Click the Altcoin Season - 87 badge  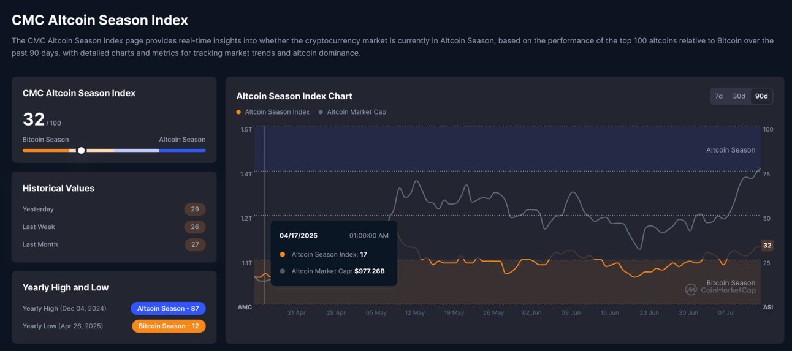click(168, 309)
